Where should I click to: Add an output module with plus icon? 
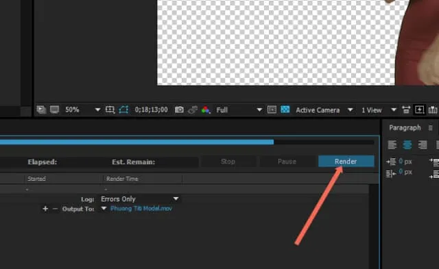pos(45,209)
